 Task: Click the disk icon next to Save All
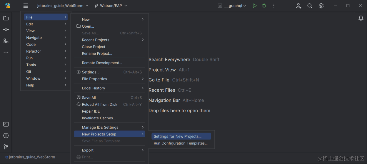tap(79, 98)
